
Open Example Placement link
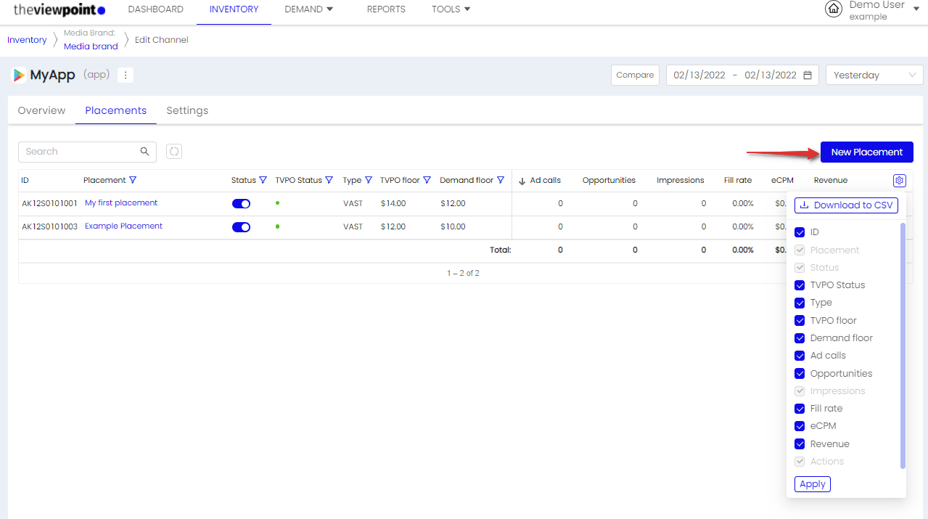(123, 226)
